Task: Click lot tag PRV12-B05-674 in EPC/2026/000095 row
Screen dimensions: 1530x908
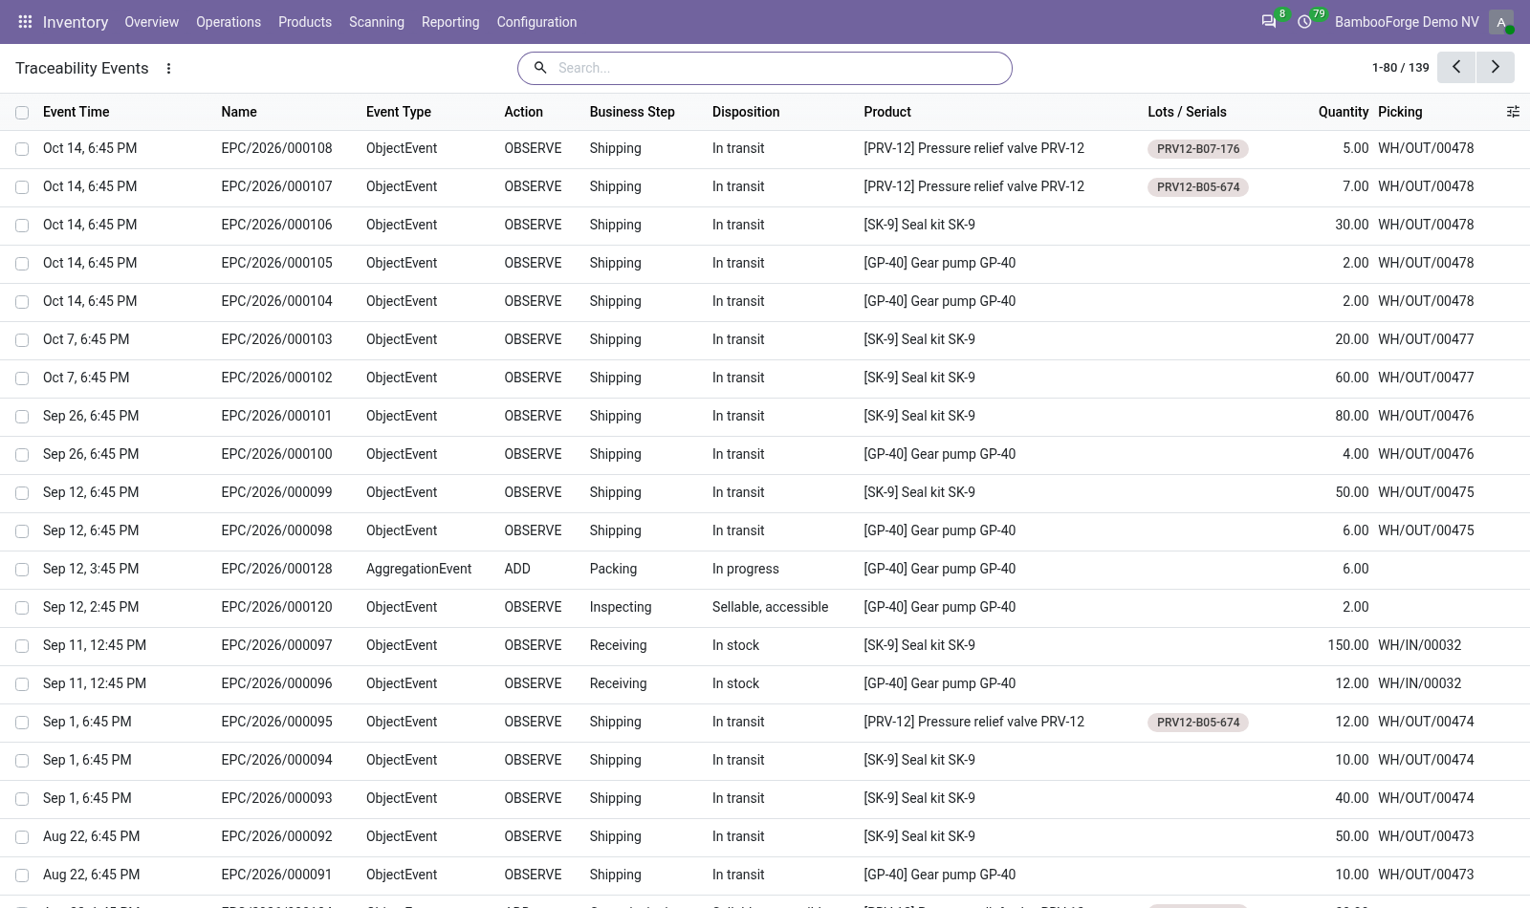Action: click(x=1198, y=723)
